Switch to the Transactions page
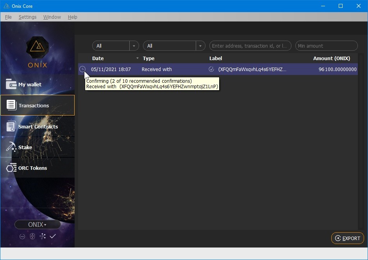 click(x=38, y=105)
